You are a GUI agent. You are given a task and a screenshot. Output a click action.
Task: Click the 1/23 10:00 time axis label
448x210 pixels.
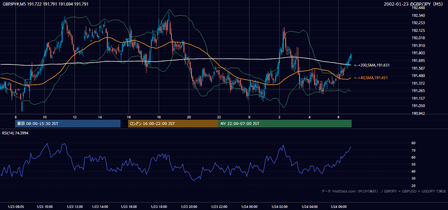(45, 207)
